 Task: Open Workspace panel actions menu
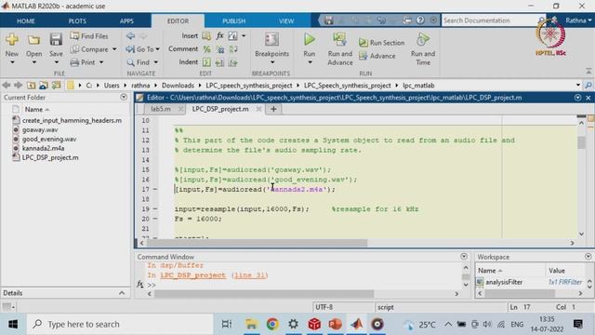click(x=588, y=257)
